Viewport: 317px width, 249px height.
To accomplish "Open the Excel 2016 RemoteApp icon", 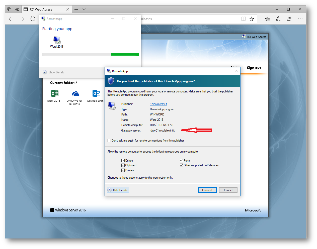I will [54, 94].
